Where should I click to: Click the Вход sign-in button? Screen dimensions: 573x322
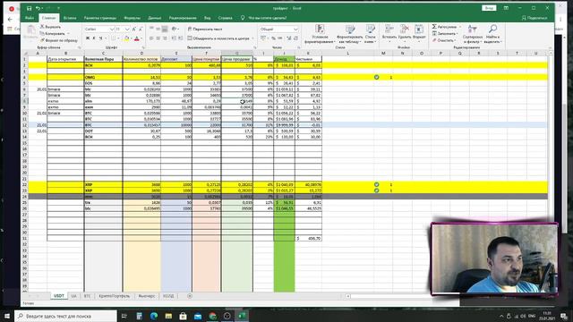[x=489, y=8]
